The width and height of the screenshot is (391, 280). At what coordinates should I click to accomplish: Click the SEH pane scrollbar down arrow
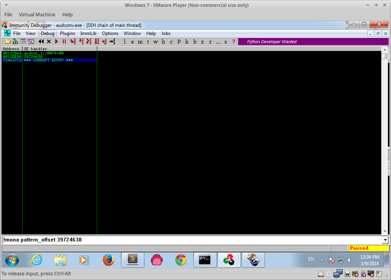385,231
